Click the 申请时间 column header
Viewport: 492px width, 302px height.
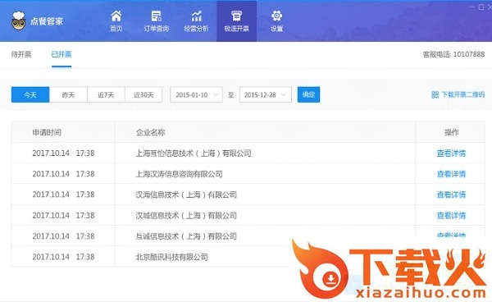tap(47, 132)
